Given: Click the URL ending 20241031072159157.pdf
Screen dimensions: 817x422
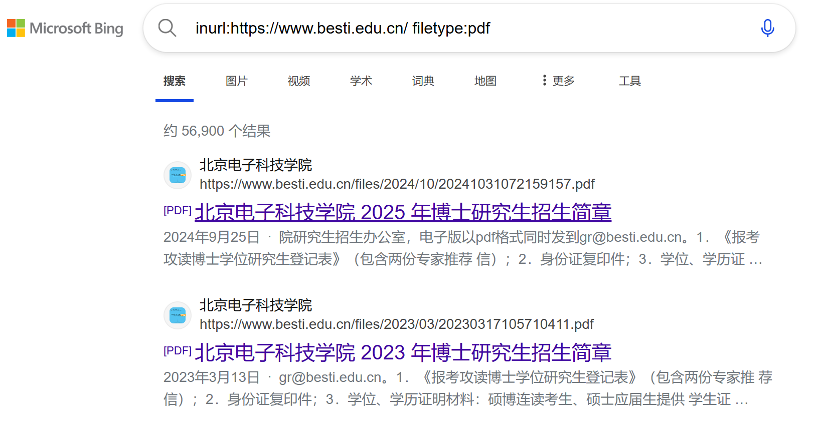Looking at the screenshot, I should pos(397,184).
